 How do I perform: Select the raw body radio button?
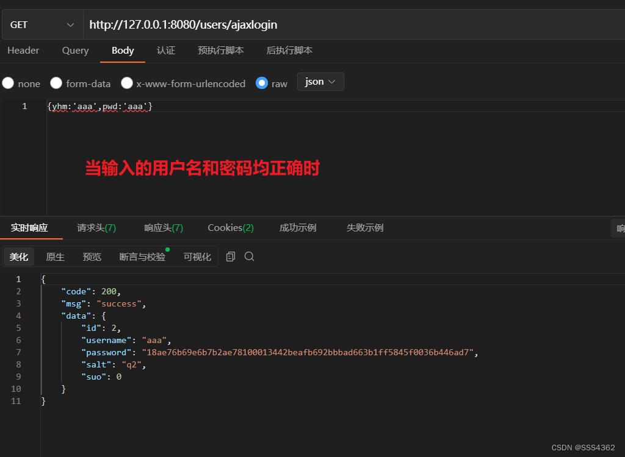click(261, 83)
